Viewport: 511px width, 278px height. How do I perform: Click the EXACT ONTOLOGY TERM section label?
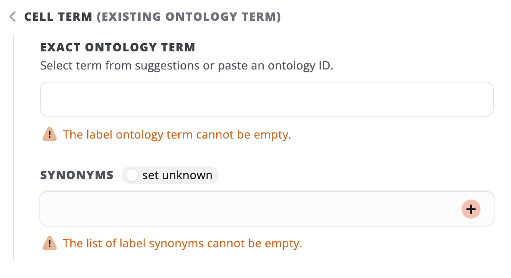[118, 47]
